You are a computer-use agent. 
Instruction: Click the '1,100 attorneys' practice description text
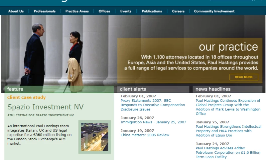coord(191,63)
